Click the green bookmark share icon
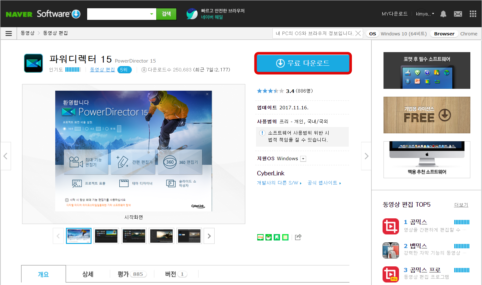482x285 pixels. 277,237
